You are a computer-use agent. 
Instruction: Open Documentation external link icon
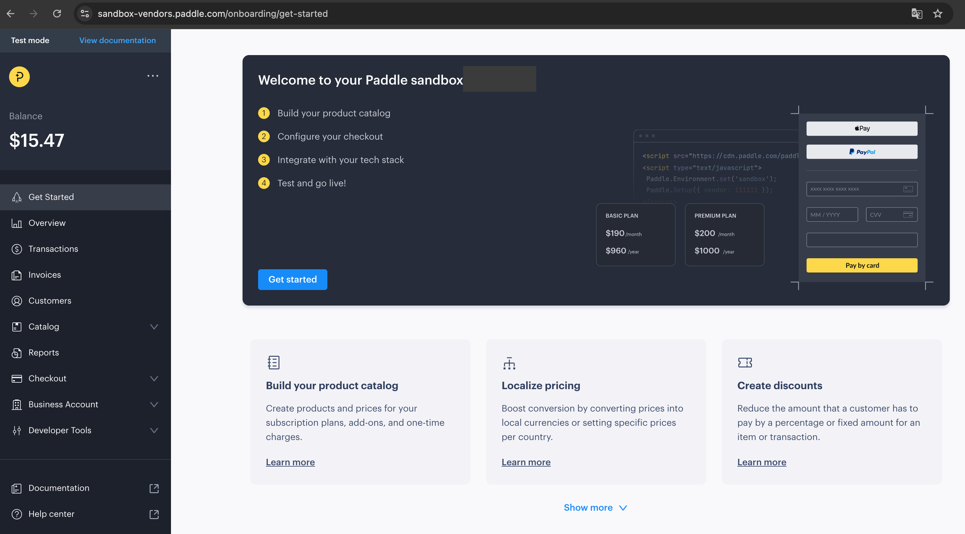click(x=154, y=488)
